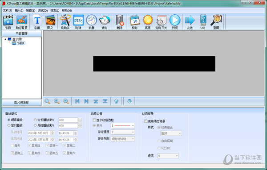Open the 定时开关 timed switch tool
Image resolution: width=267 pixels, height=170 pixels.
click(161, 22)
